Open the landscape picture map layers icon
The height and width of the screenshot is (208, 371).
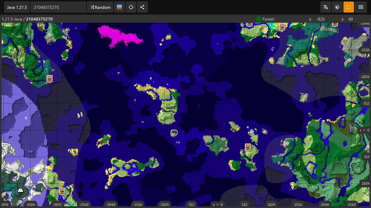(119, 7)
